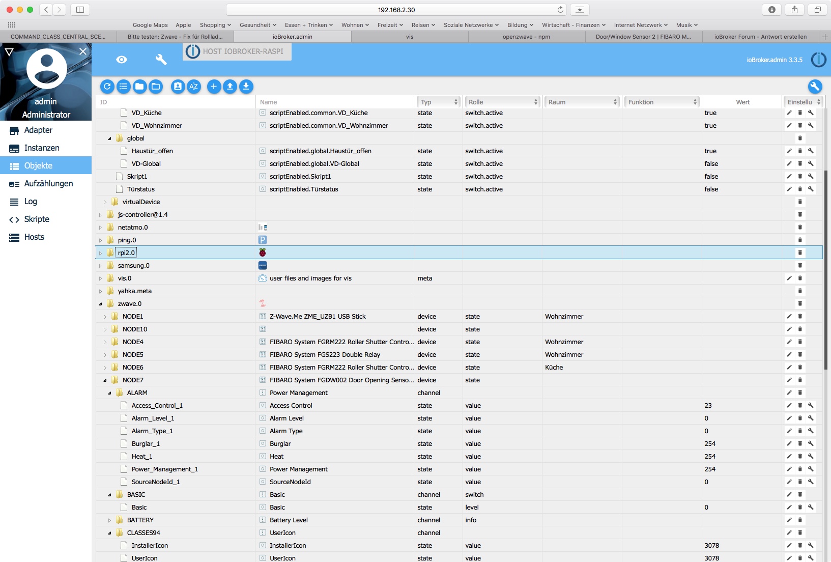Filter by ID input field
831x562 pixels.
coord(176,102)
